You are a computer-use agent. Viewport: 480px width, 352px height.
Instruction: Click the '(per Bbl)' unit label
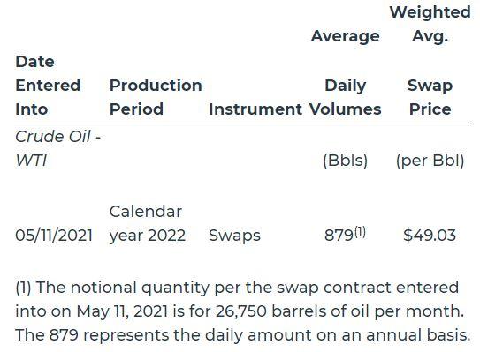[430, 160]
